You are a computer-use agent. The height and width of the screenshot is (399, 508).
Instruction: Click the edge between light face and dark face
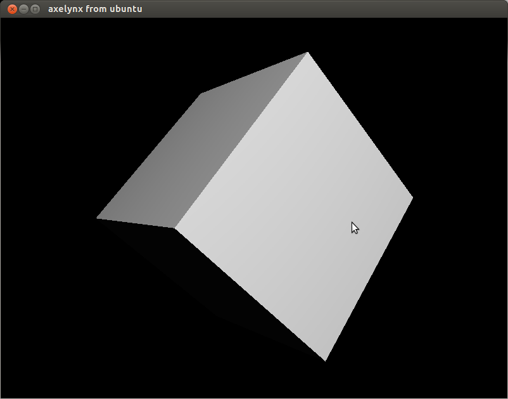(250, 294)
